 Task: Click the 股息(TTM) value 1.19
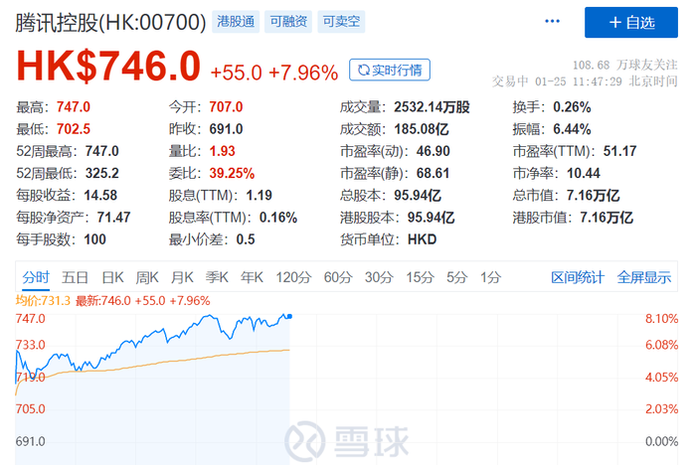(259, 195)
